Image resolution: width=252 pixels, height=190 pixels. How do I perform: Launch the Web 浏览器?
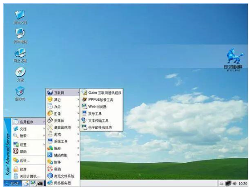(102, 107)
